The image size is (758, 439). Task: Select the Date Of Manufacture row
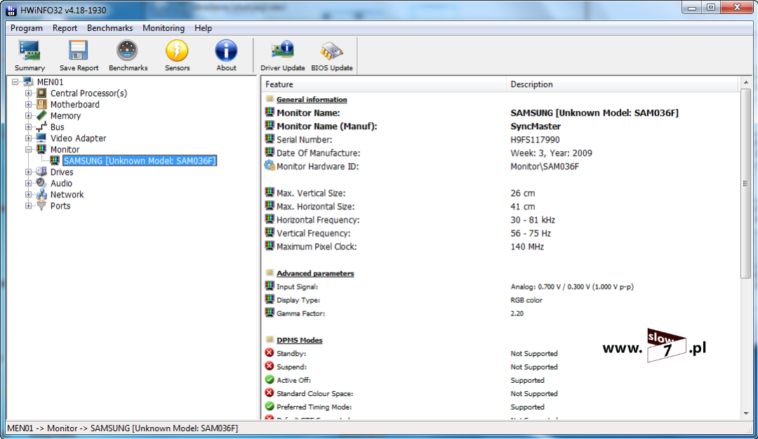[x=500, y=153]
